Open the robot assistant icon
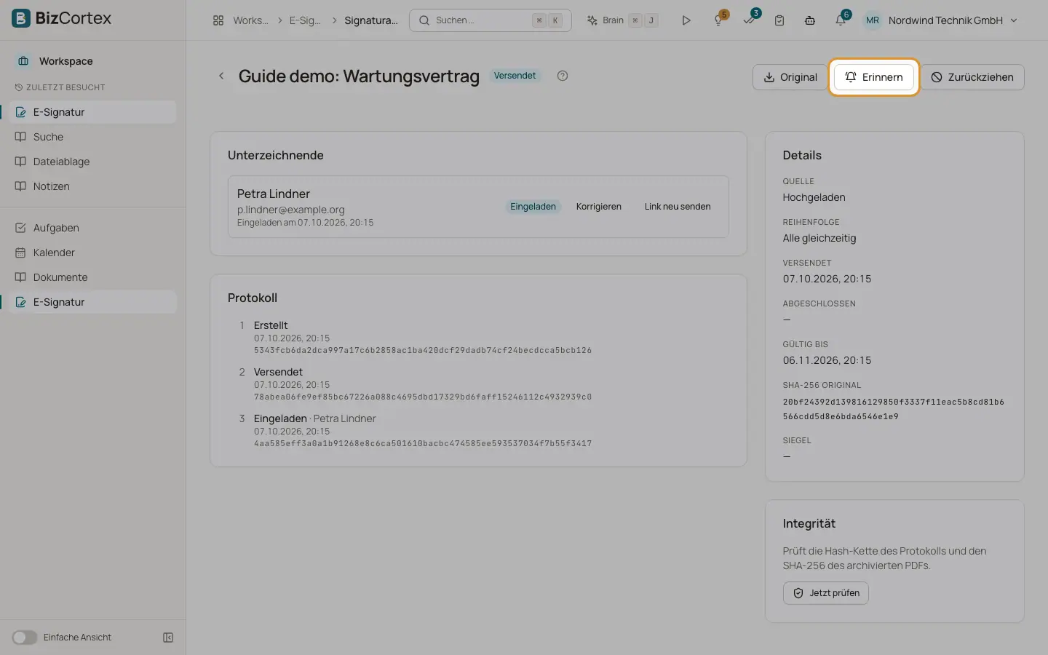 [809, 20]
